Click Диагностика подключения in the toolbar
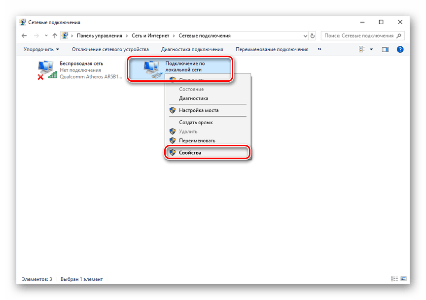This screenshot has width=426, height=300. tap(192, 49)
